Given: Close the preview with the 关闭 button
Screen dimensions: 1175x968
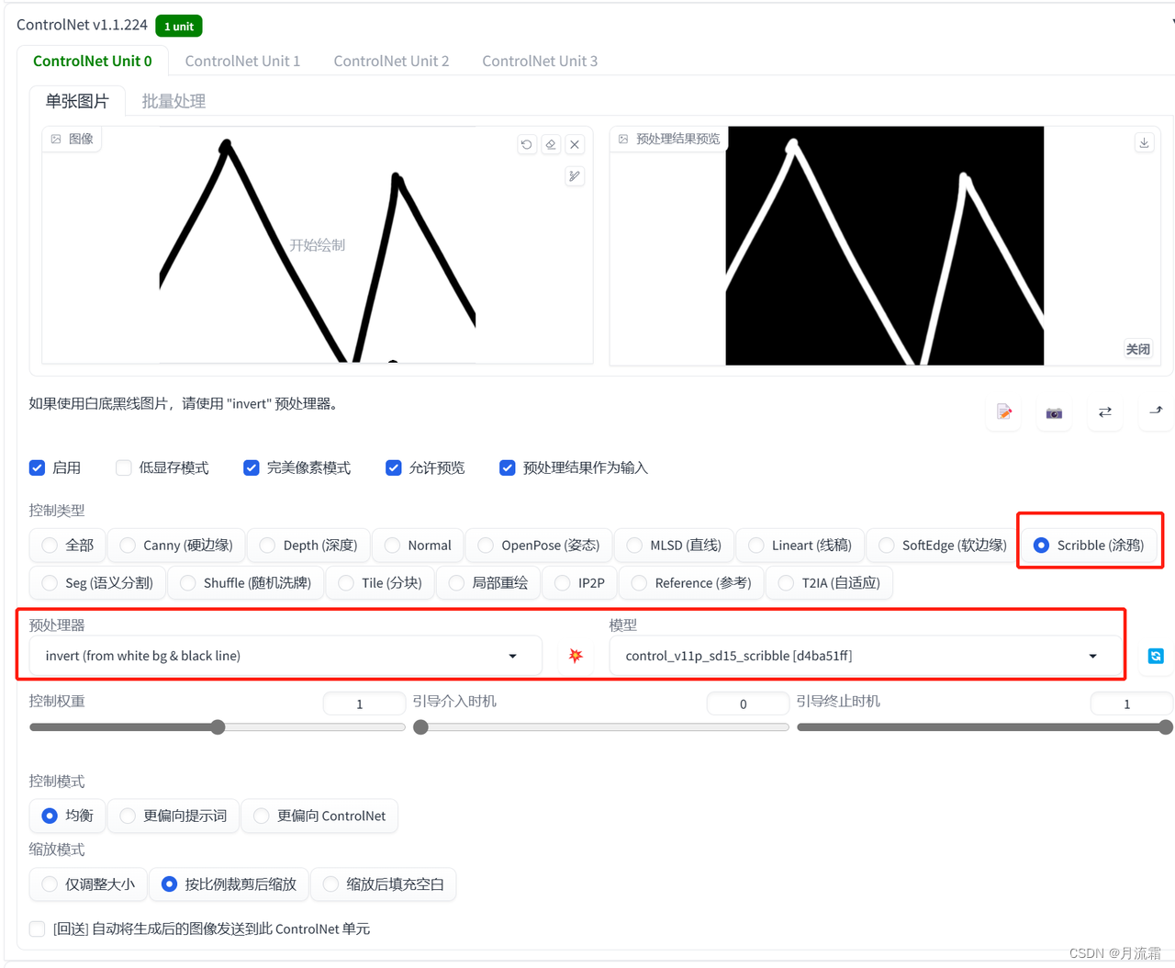Looking at the screenshot, I should 1138,349.
